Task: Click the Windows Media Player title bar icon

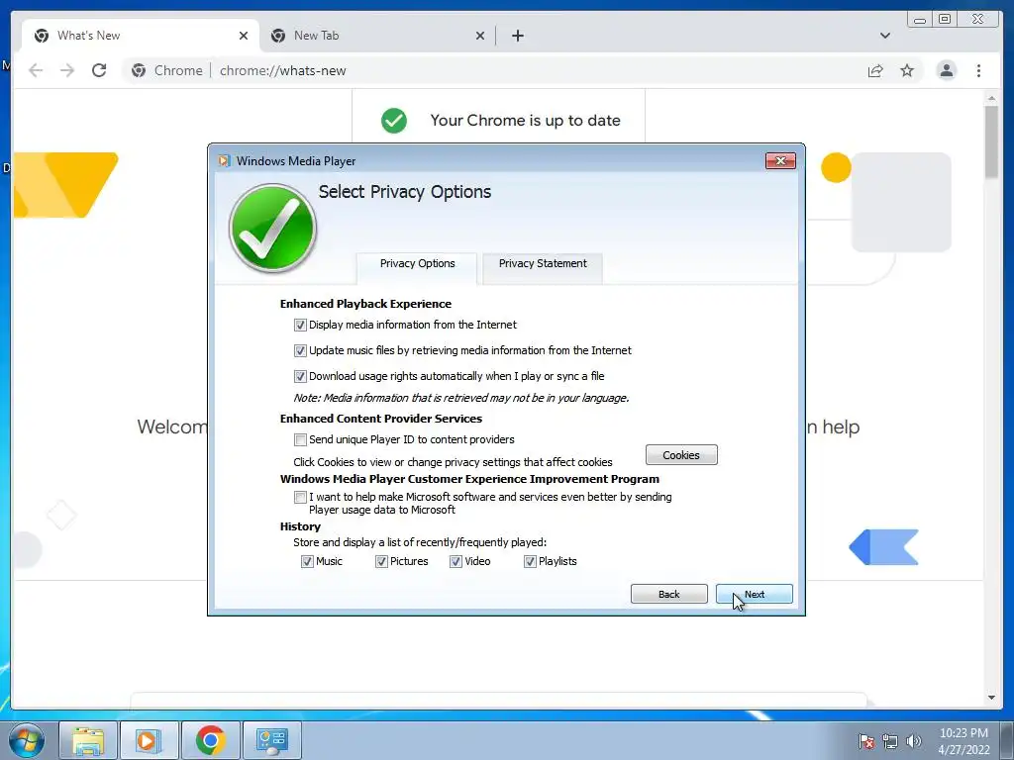Action: [224, 161]
